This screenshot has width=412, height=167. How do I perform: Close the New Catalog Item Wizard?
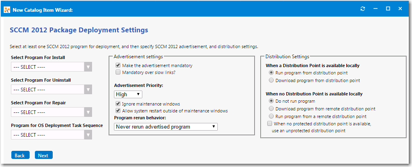point(400,8)
